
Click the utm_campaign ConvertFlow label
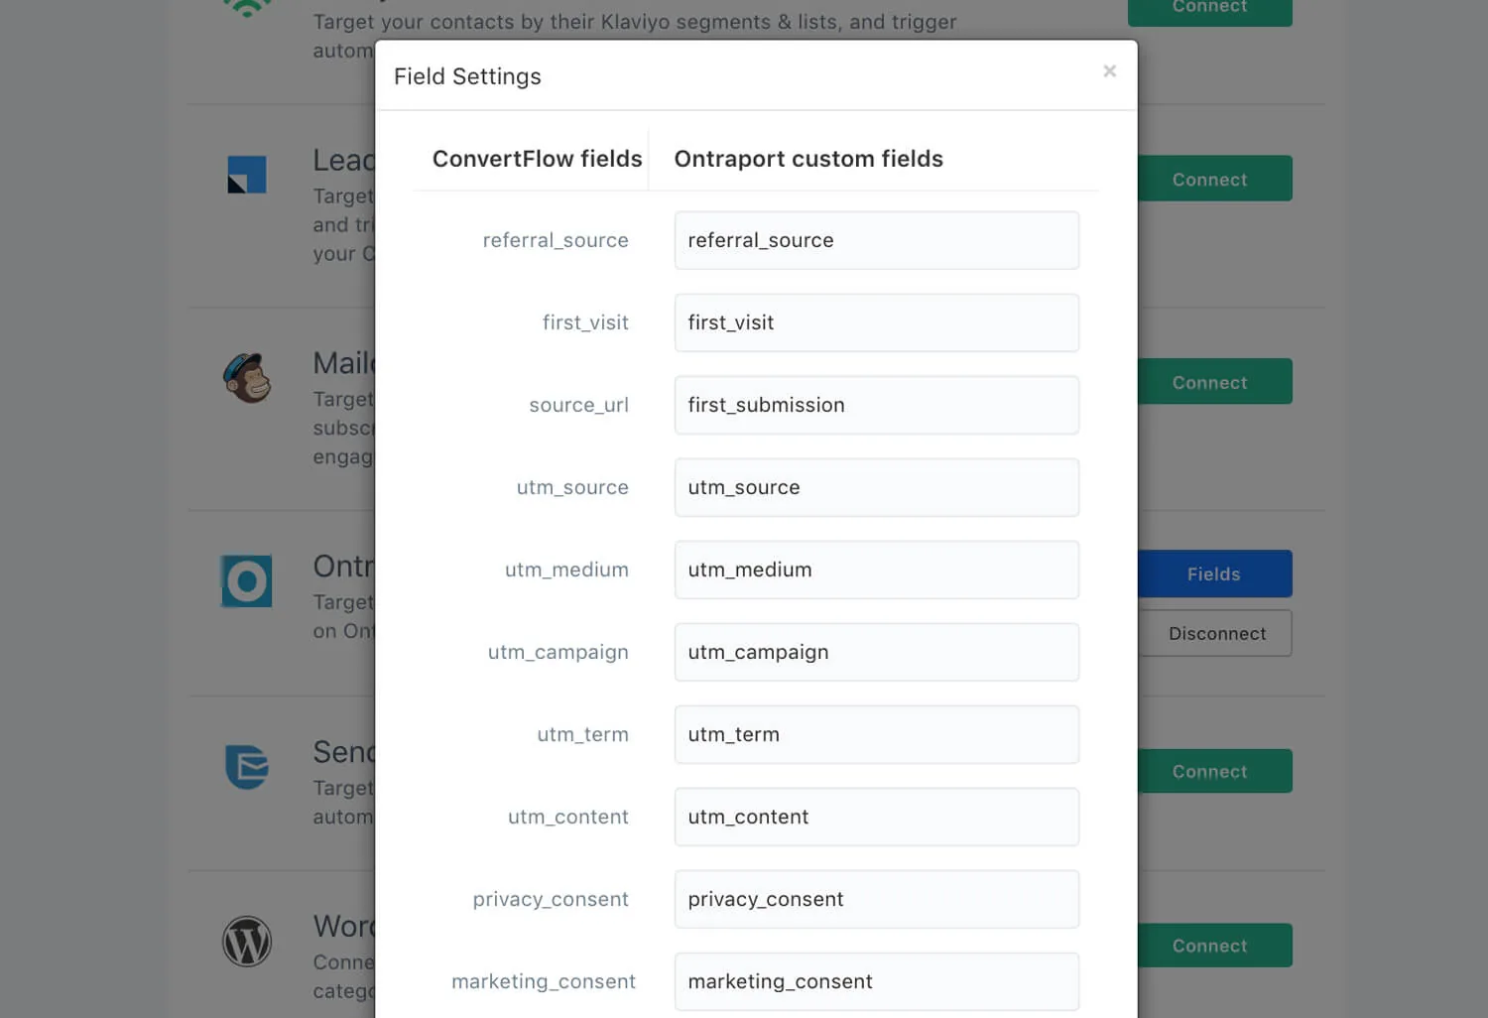[x=558, y=652]
